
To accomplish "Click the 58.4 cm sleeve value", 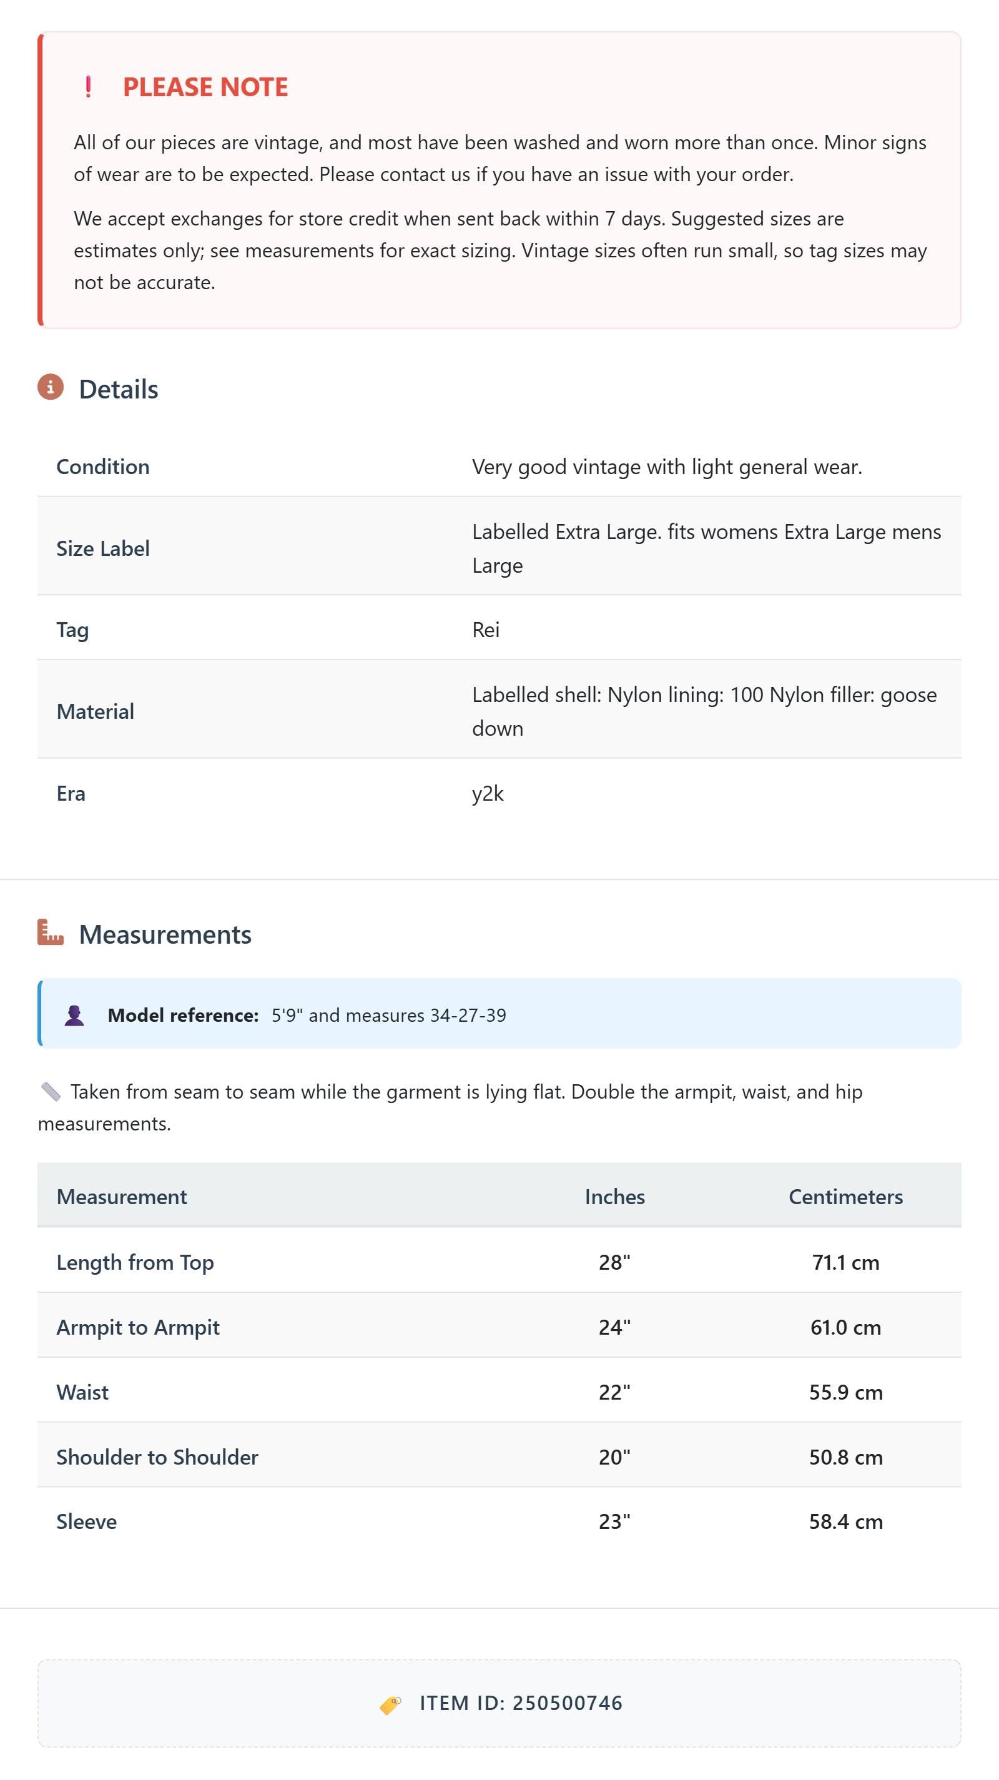I will (845, 1521).
